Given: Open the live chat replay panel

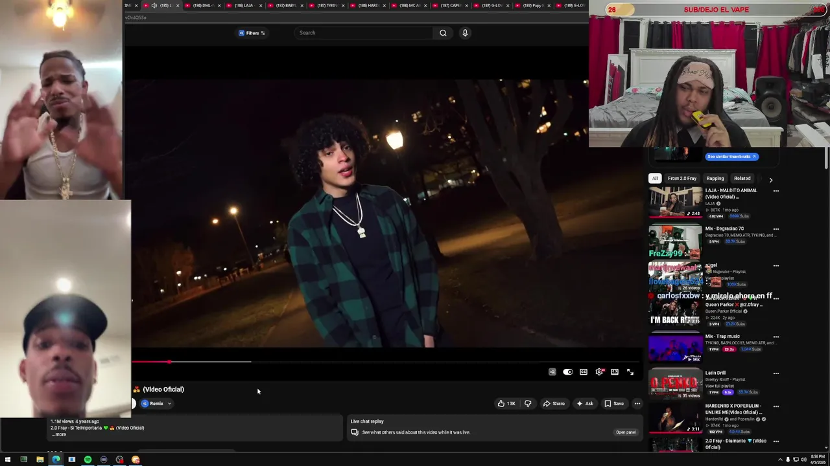Looking at the screenshot, I should click(625, 432).
